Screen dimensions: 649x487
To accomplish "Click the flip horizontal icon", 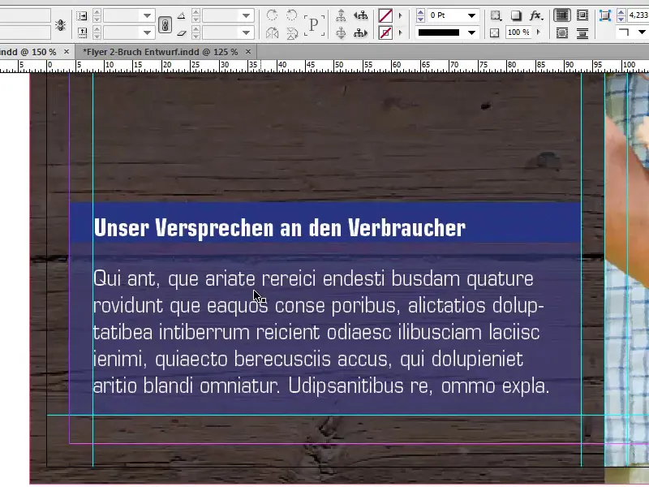I will coord(272,32).
